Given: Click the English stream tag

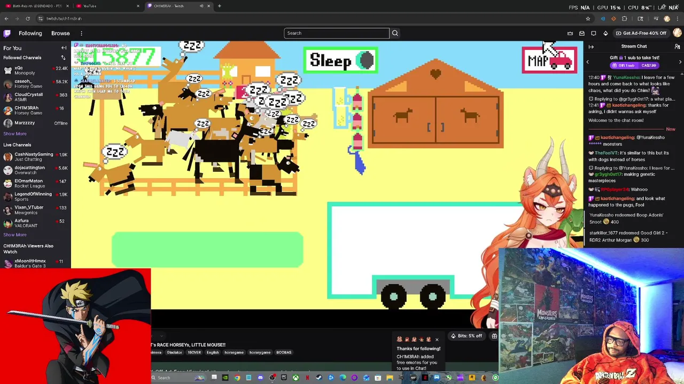Looking at the screenshot, I should 213,353.
